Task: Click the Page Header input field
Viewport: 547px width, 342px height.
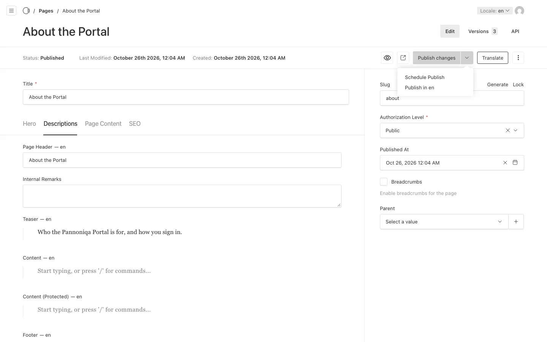Action: pyautogui.click(x=182, y=160)
